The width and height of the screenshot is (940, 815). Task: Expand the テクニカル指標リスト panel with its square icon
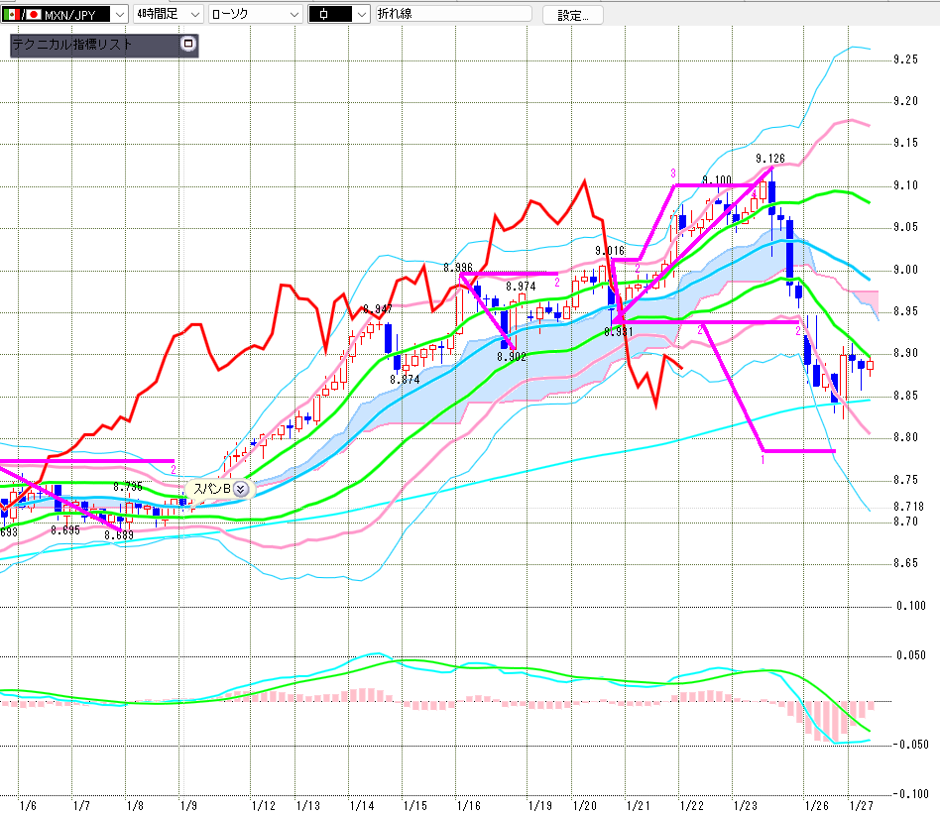click(x=187, y=45)
